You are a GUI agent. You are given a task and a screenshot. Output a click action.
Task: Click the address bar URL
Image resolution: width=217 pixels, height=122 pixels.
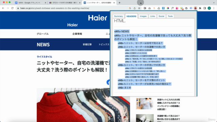click(x=55, y=8)
